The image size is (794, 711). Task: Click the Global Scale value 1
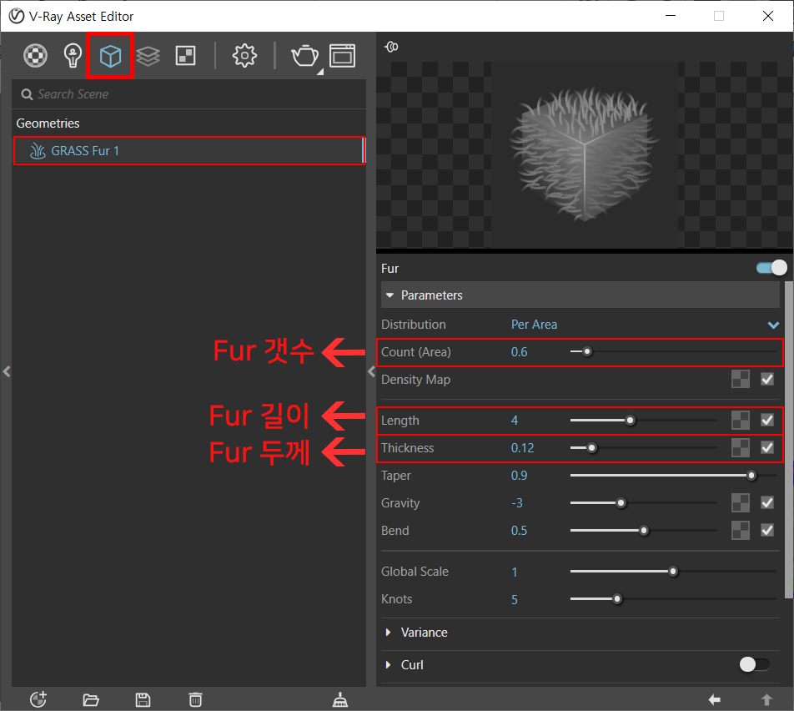tap(515, 572)
